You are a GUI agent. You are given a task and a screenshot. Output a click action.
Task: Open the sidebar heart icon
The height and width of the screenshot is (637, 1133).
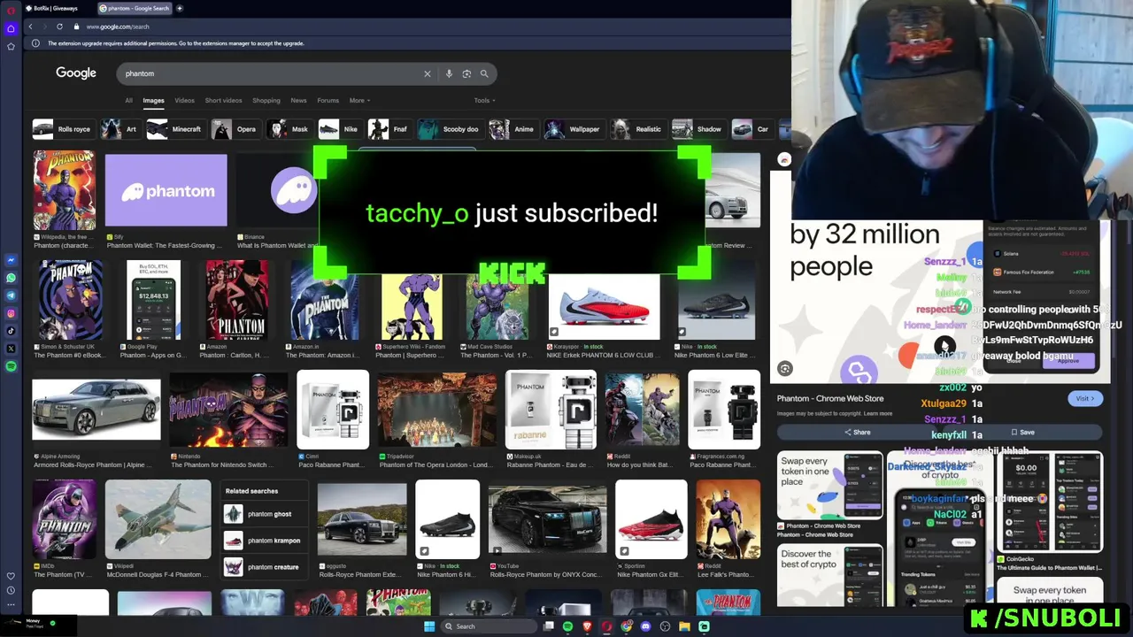11,576
